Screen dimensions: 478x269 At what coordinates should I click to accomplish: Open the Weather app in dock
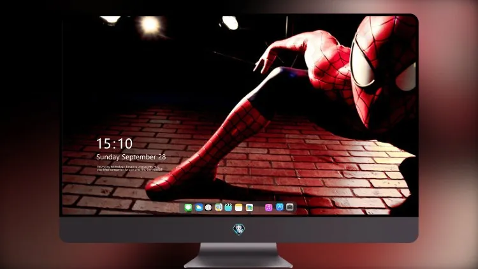199,208
